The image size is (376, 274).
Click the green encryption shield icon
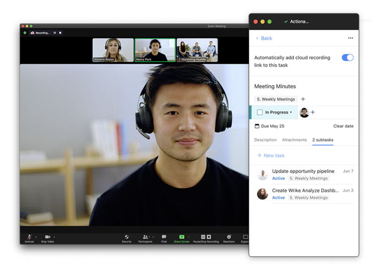coord(25,33)
